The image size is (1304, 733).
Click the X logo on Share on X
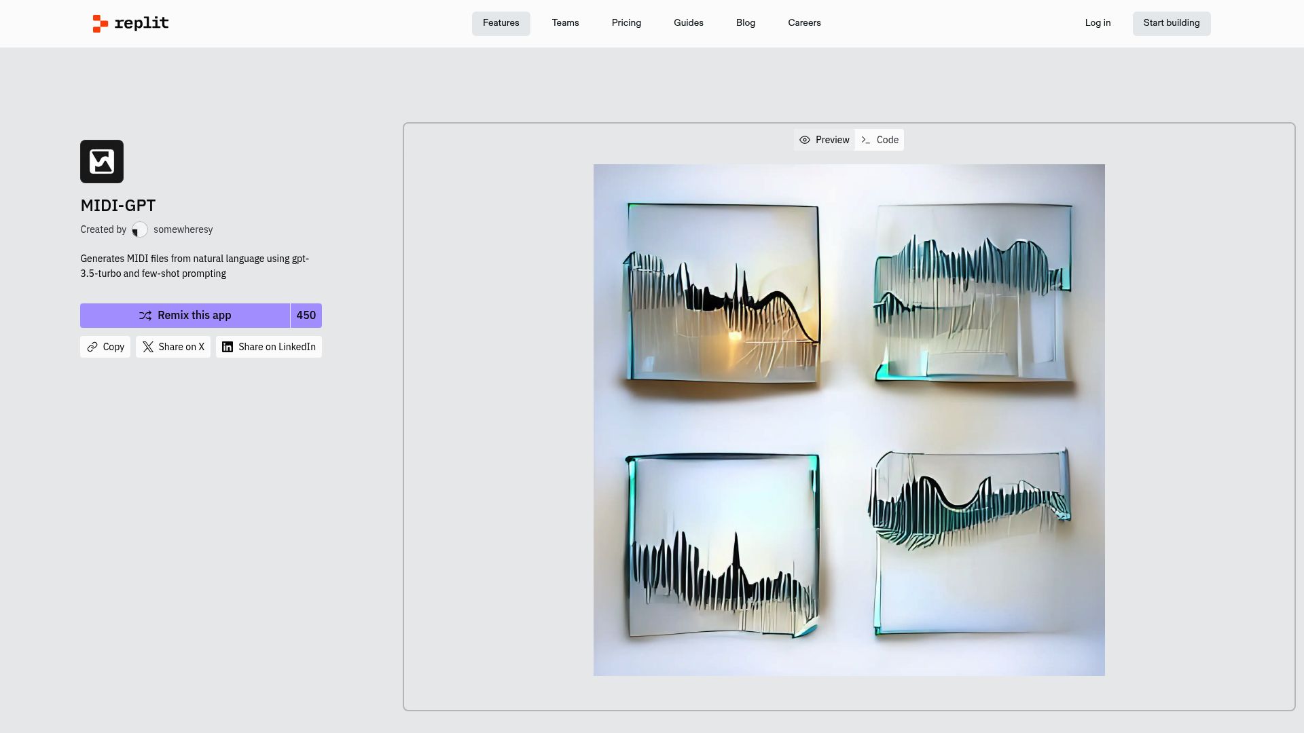click(x=148, y=347)
